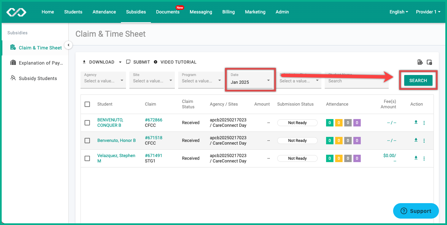Screen dimensions: 447x225
Task: Open the Subsidies menu
Action: click(136, 12)
